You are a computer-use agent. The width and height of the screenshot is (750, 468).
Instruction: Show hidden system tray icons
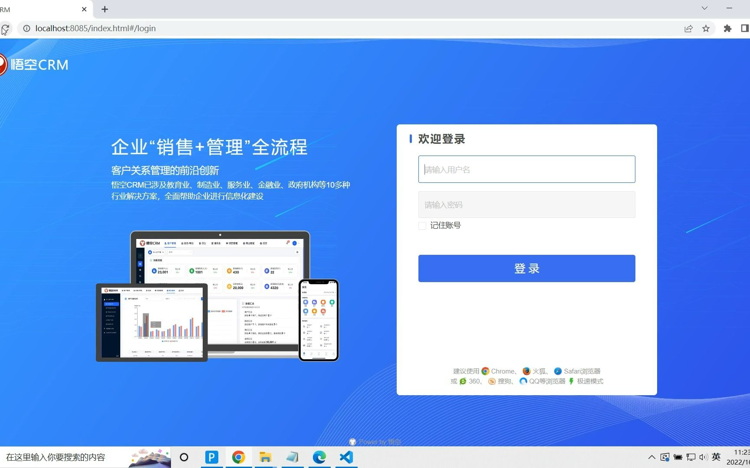click(651, 457)
